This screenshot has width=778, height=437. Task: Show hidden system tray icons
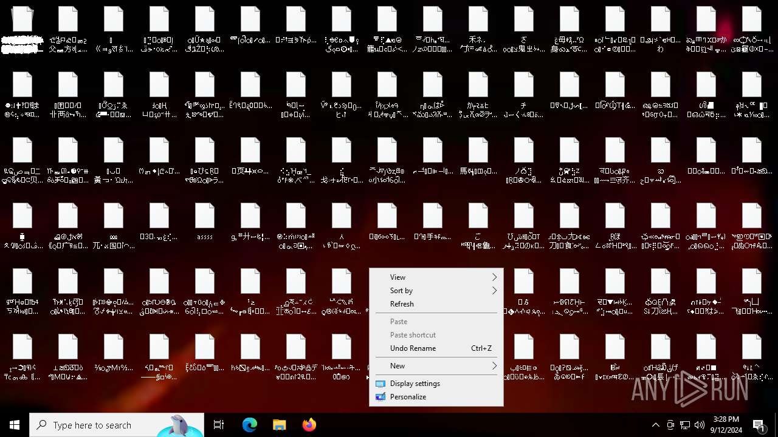click(x=655, y=425)
